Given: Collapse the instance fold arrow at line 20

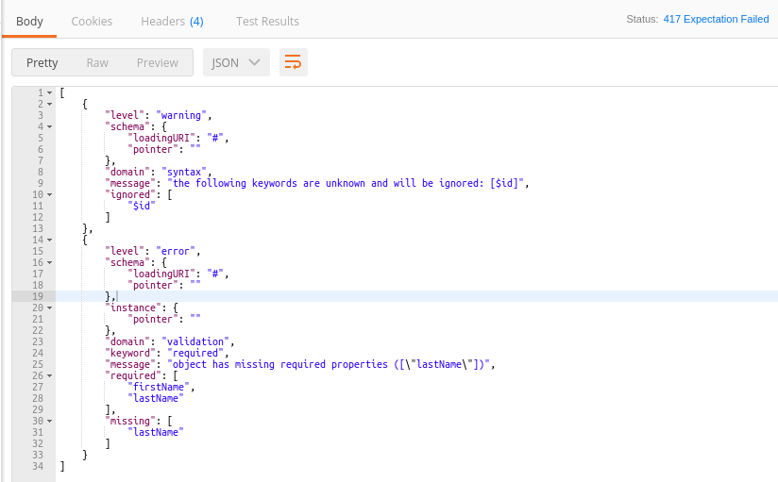Looking at the screenshot, I should 50,307.
